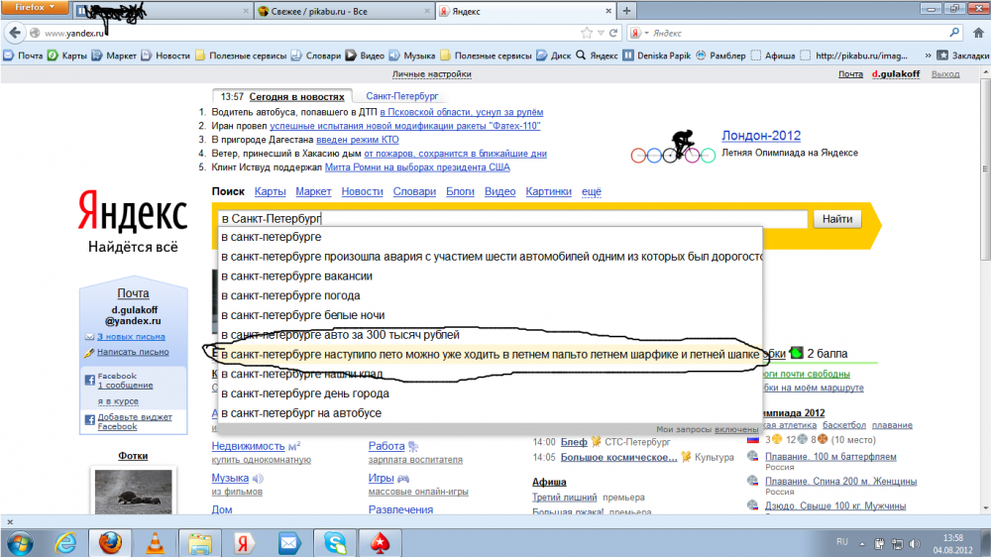Click Личные настройки link

[x=432, y=74]
